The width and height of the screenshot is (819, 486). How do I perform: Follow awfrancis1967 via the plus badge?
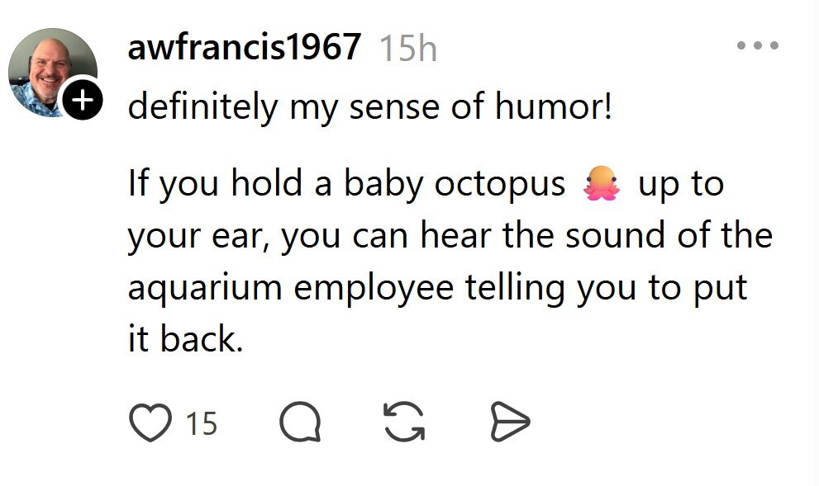point(82,98)
